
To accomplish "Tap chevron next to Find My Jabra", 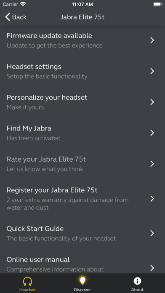I will tap(152, 133).
